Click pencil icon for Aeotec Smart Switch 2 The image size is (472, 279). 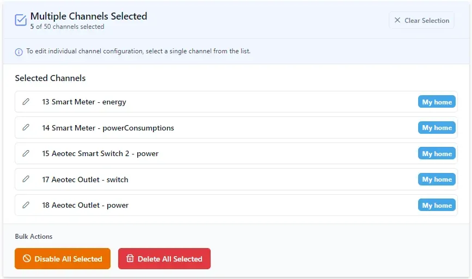tap(26, 153)
